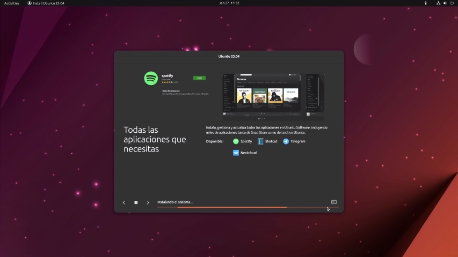Screen dimensions: 458x257
Task: Click the 'Ubuntu 23.04' window title
Action: click(229, 56)
